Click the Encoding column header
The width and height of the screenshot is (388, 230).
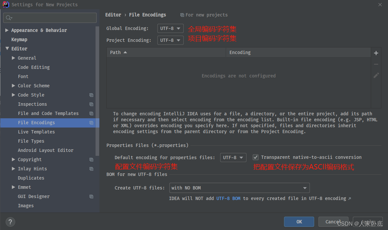[298, 52]
